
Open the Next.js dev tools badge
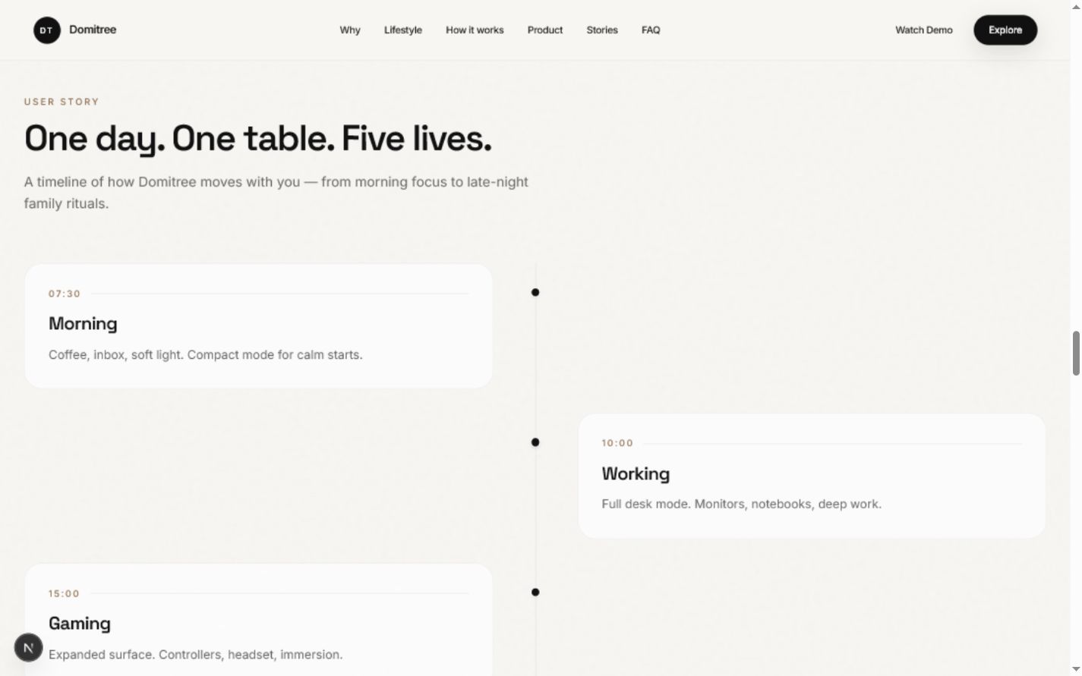[x=29, y=647]
